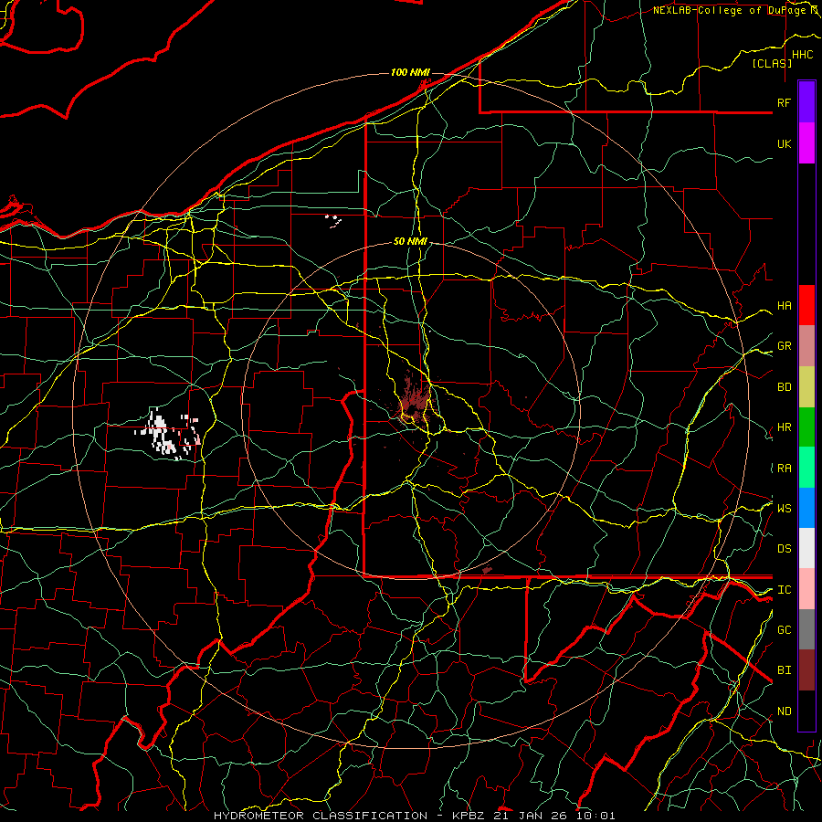Click the small brown echo near southern border
Screen dimensions: 822x822
487,570
